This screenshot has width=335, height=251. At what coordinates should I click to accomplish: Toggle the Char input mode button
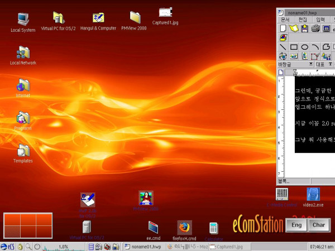[x=319, y=225]
